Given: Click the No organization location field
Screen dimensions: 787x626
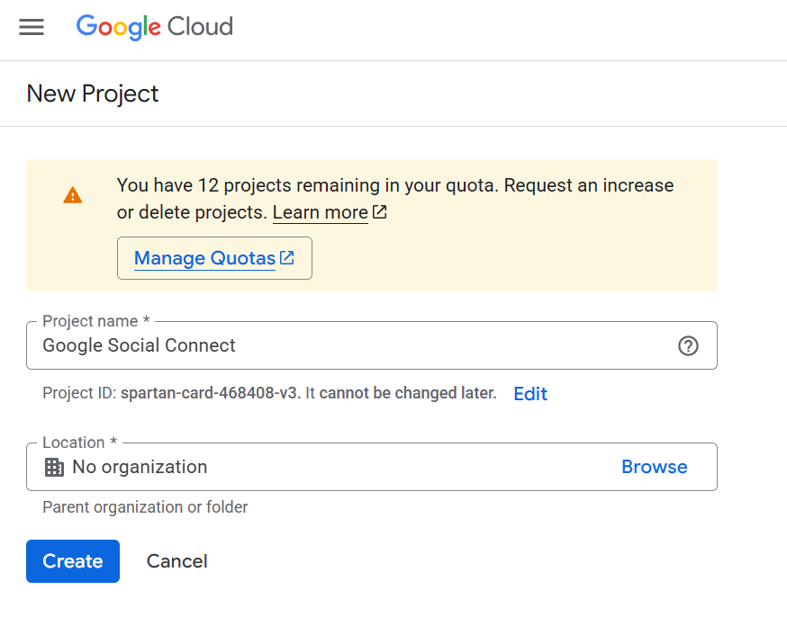Looking at the screenshot, I should (372, 467).
